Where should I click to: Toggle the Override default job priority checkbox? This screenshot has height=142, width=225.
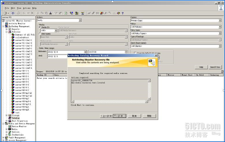tap(135, 53)
